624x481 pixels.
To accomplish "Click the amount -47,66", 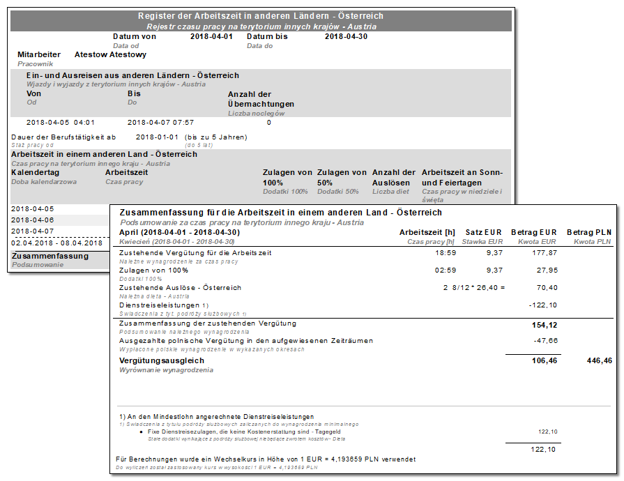I will pyautogui.click(x=546, y=341).
